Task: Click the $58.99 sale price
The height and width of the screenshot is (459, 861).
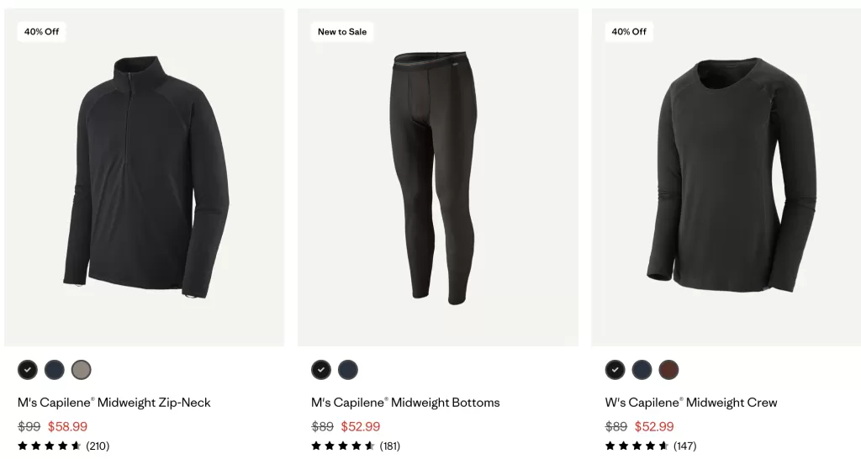Action: [x=67, y=426]
